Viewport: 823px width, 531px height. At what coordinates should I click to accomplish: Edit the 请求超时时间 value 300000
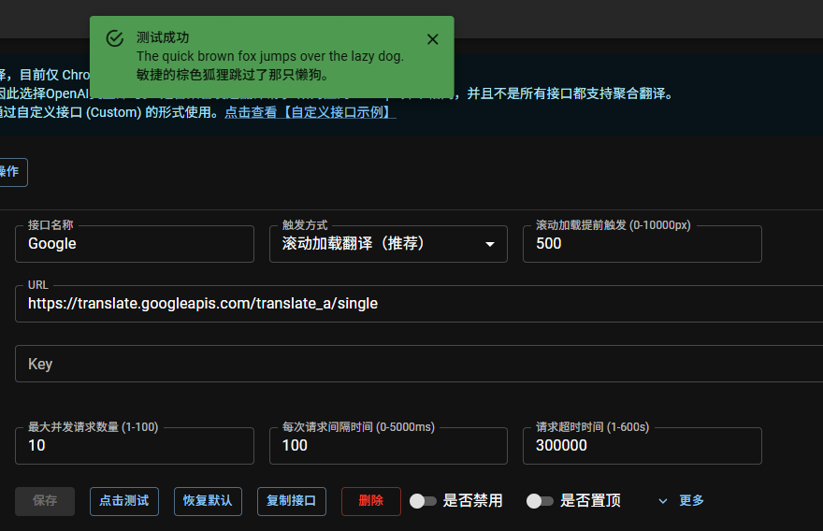[642, 446]
